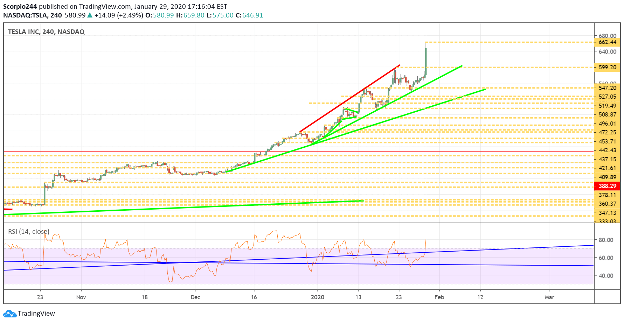Image resolution: width=624 pixels, height=323 pixels.
Task: Click the TradingView brand text
Action: (36, 313)
